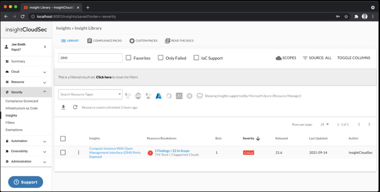Image resolution: width=380 pixels, height=192 pixels.
Task: Change rows per page from 25
Action: point(325,124)
